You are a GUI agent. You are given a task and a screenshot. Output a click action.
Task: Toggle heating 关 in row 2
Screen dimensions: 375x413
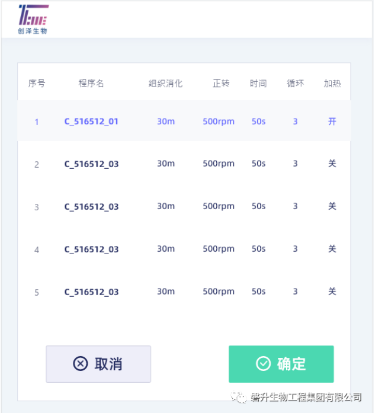332,164
